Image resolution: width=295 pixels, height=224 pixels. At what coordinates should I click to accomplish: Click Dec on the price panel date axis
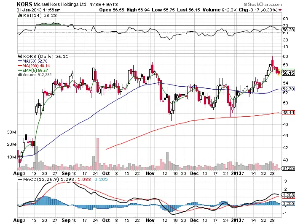194,173
